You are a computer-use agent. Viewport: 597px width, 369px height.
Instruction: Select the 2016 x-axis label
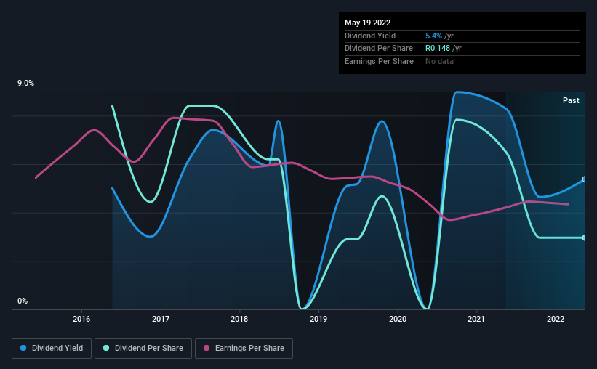click(81, 319)
